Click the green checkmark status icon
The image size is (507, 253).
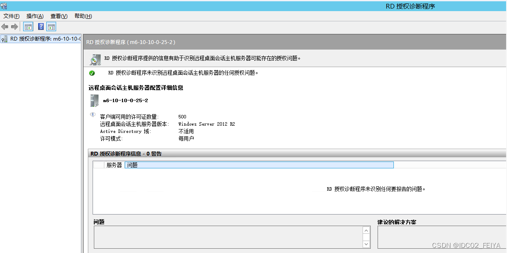[92, 73]
